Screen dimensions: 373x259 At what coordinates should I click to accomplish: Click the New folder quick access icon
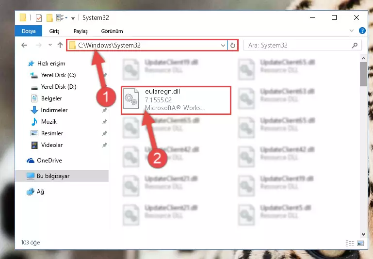tap(49, 18)
